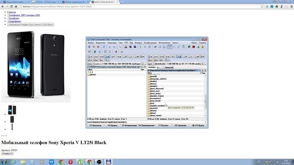
Task: Open the Opera icon in the taskbar
Action: tap(70, 162)
